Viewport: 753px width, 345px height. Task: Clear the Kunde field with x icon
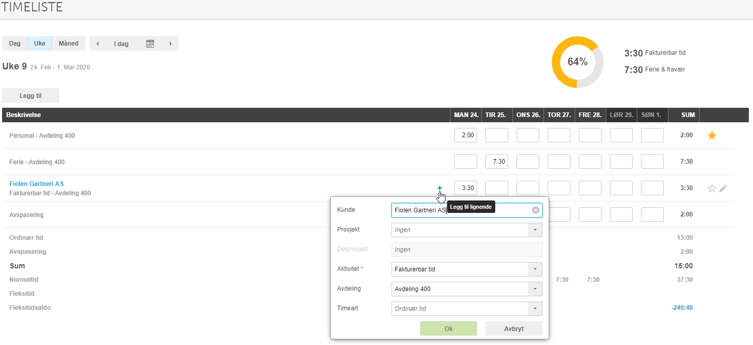[x=536, y=210]
